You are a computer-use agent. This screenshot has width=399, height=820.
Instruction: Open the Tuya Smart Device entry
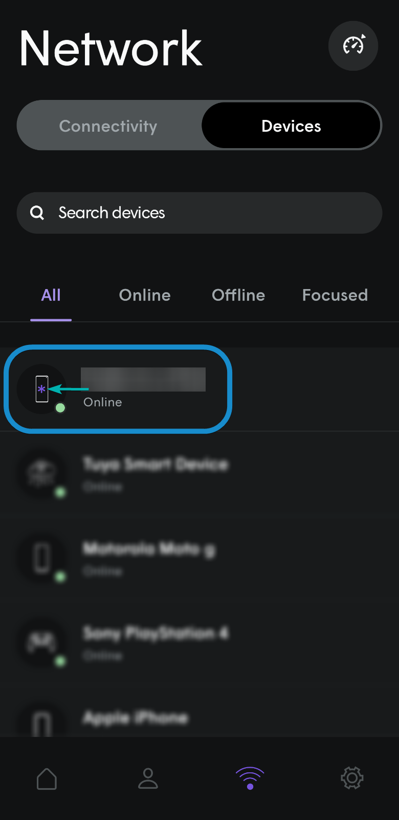[x=199, y=474]
